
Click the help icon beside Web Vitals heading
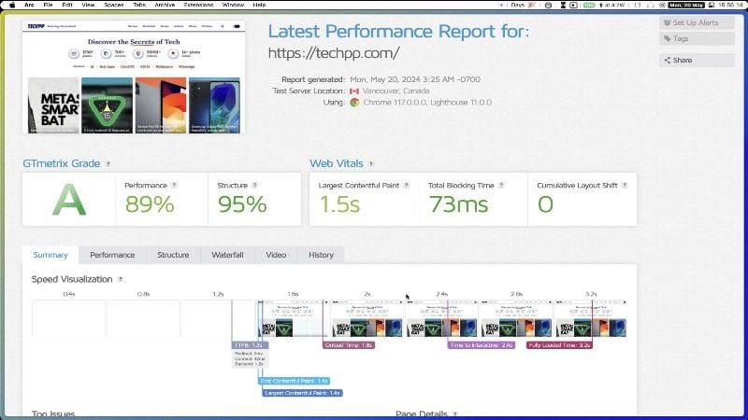[x=370, y=164]
